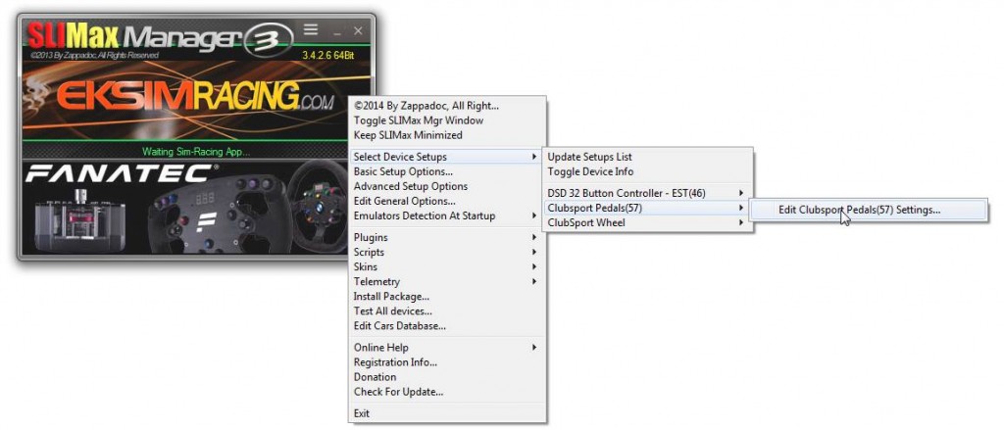This screenshot has width=1004, height=430.
Task: Choose Update Setups List
Action: [x=647, y=157]
